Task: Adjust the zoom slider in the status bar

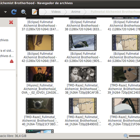Action: (x=134, y=136)
